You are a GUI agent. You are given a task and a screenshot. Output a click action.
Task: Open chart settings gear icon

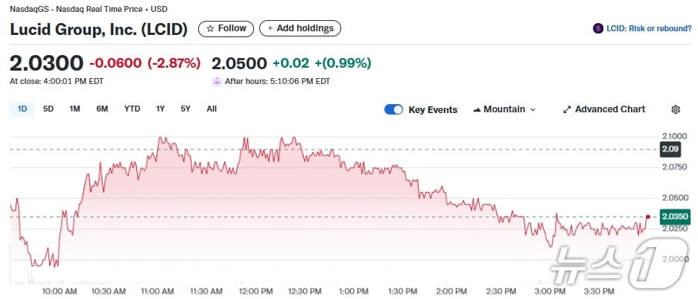(x=676, y=109)
